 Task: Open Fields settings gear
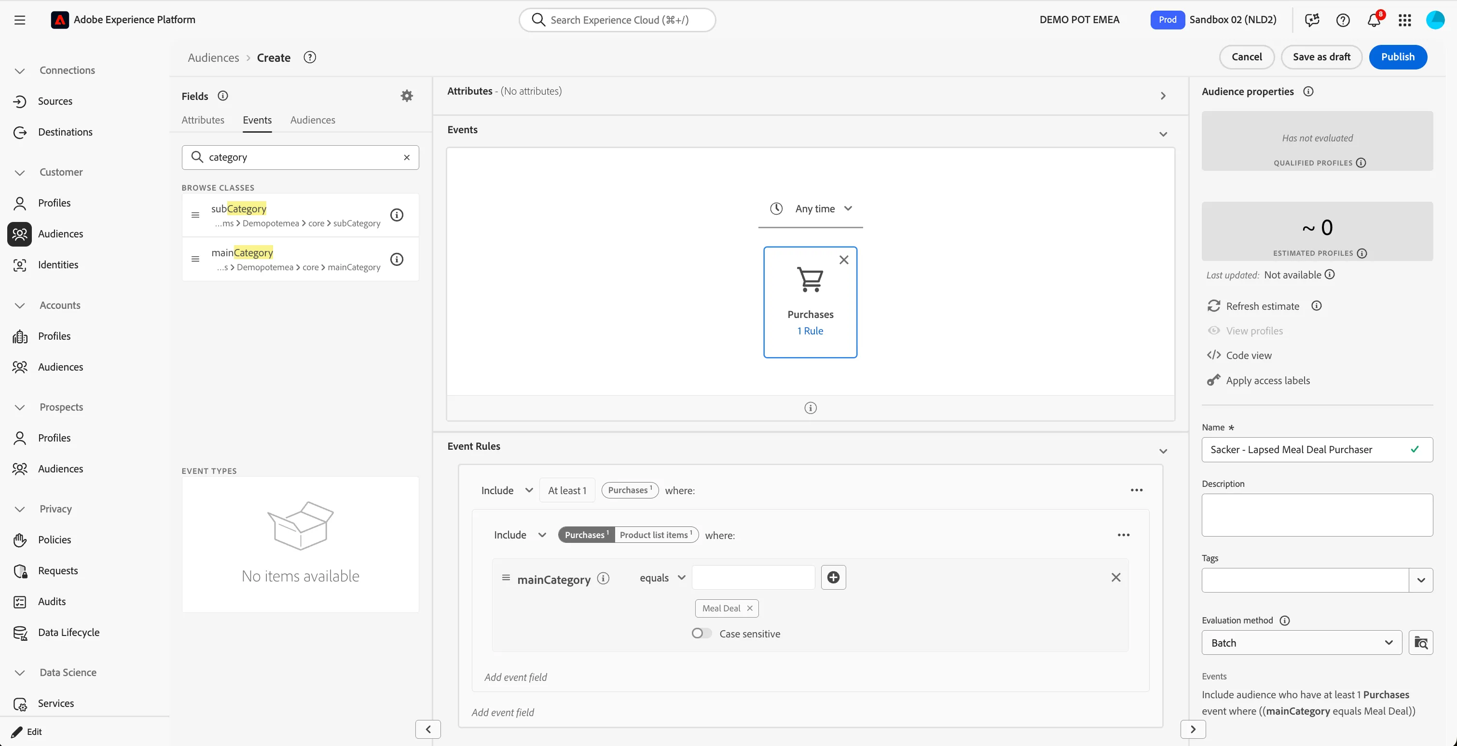point(407,96)
